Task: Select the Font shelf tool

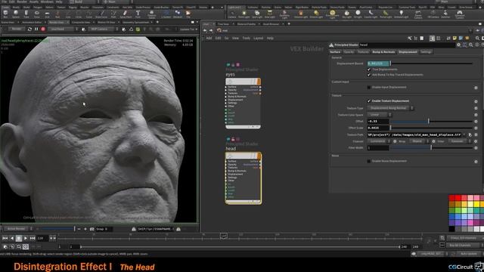Action: click(x=138, y=14)
